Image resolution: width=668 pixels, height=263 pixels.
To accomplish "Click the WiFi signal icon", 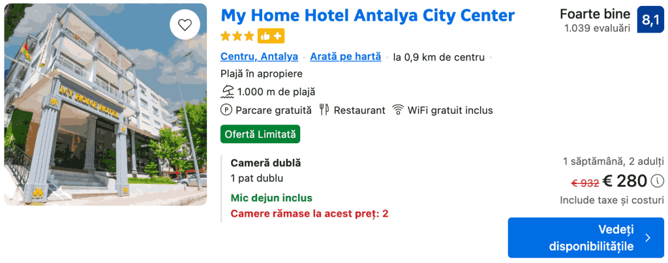I will pos(398,111).
